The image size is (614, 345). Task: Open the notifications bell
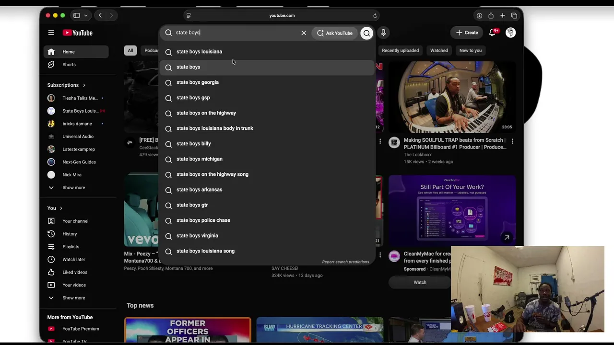point(492,33)
